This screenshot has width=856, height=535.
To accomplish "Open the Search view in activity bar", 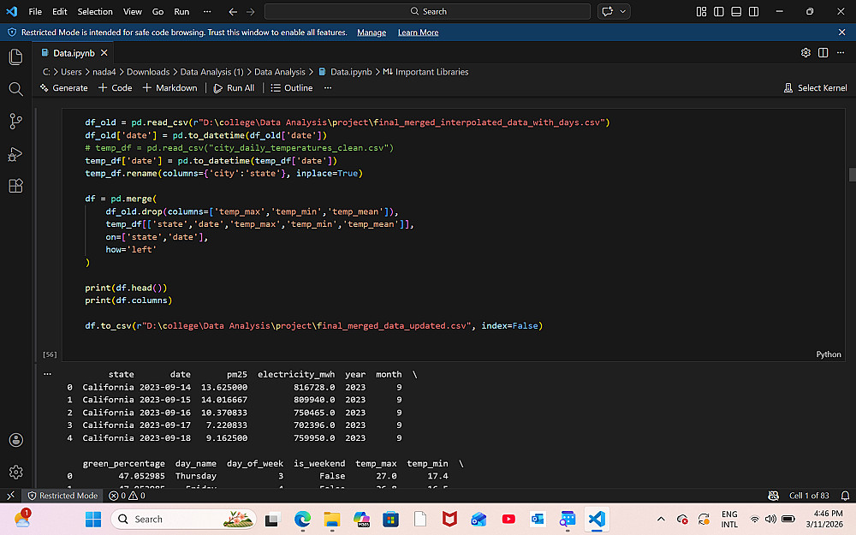I will 15,89.
